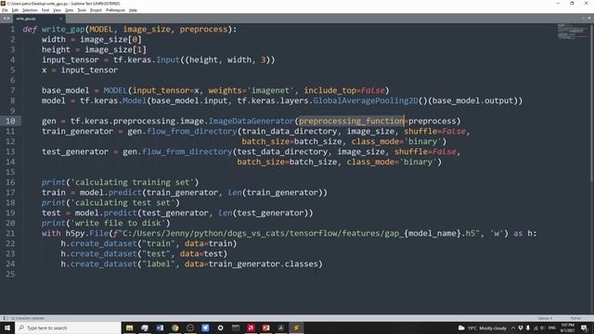Click the 'imagenet' string on line 7
The height and width of the screenshot is (334, 594).
270,91
